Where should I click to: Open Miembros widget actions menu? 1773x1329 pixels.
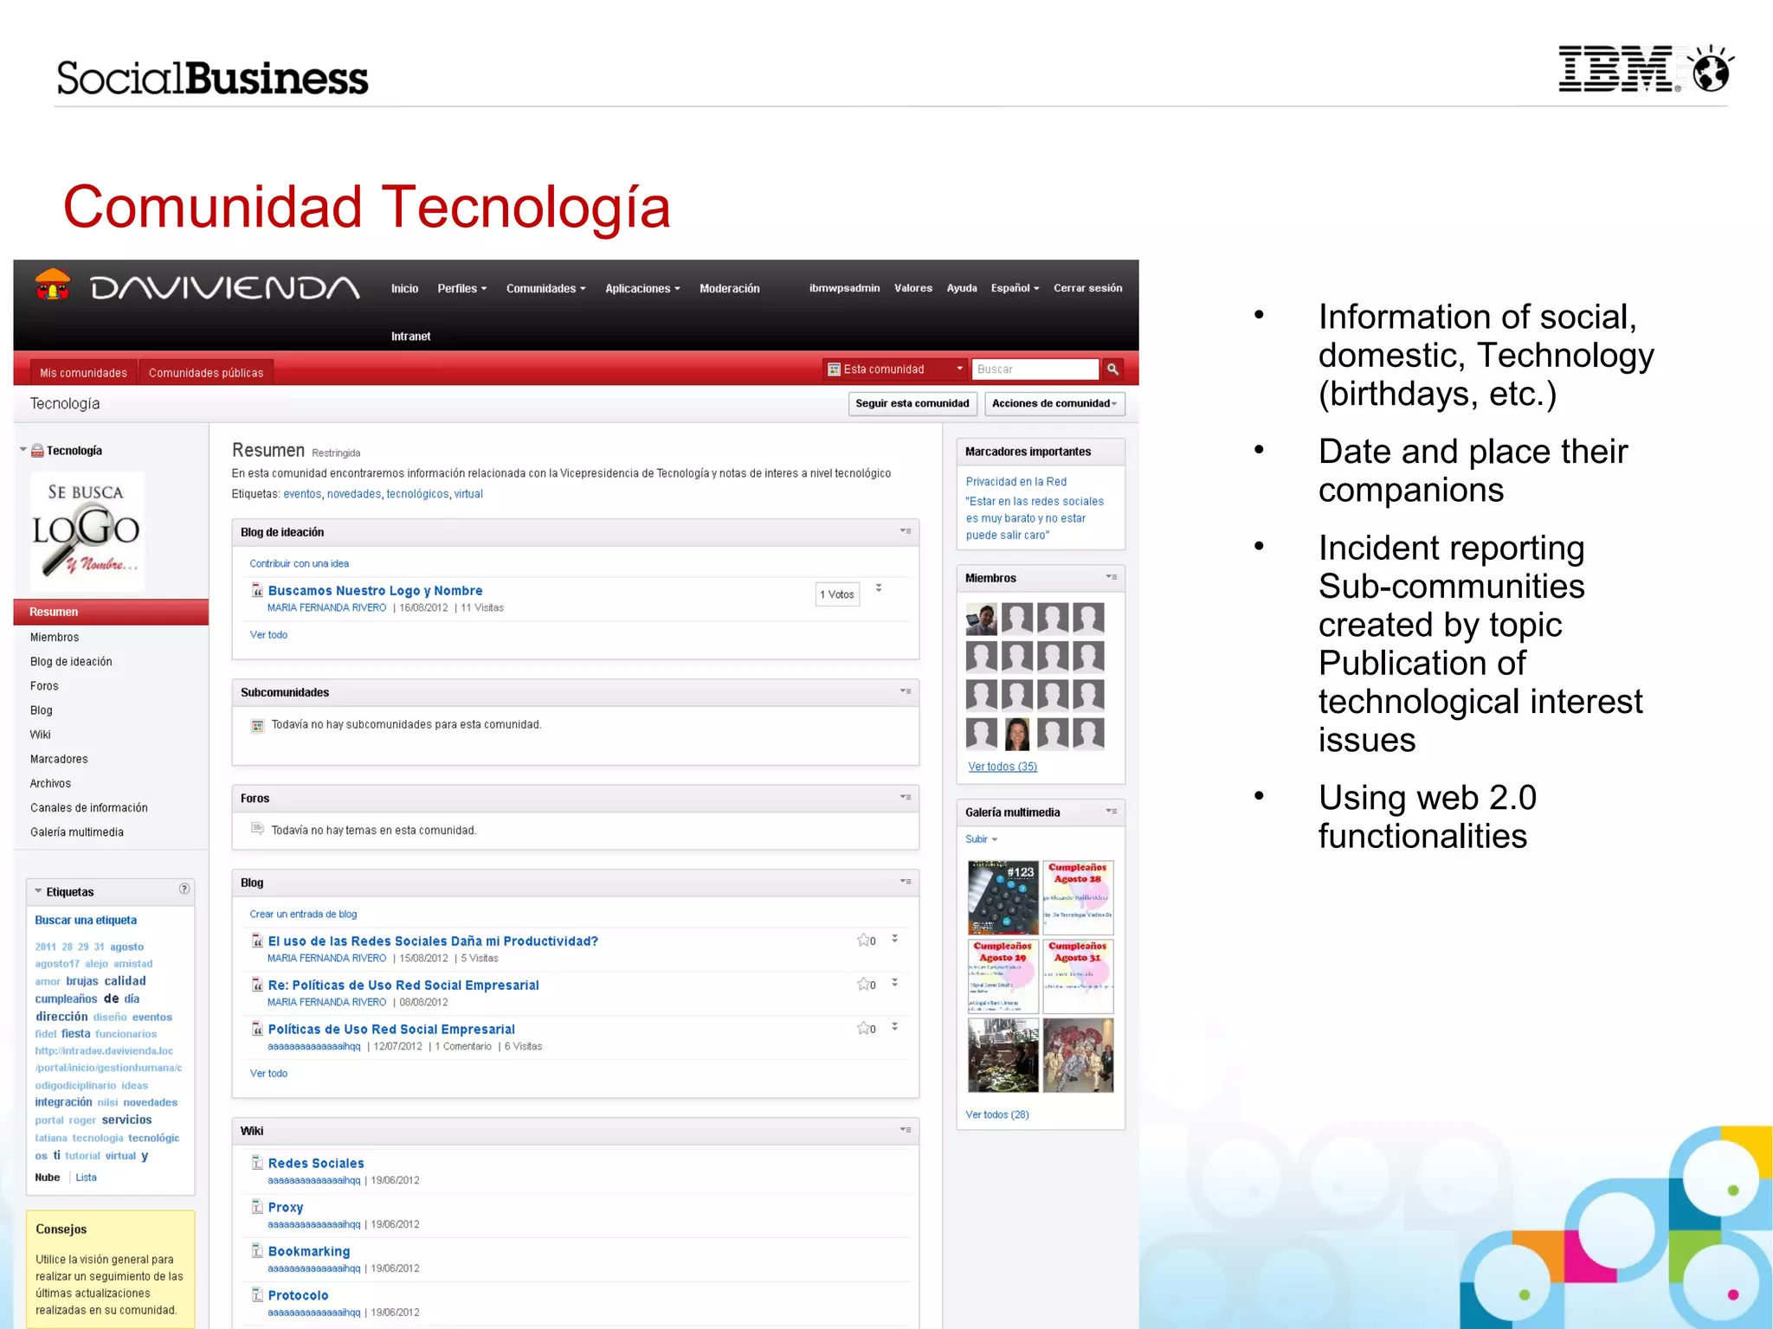coord(1112,577)
